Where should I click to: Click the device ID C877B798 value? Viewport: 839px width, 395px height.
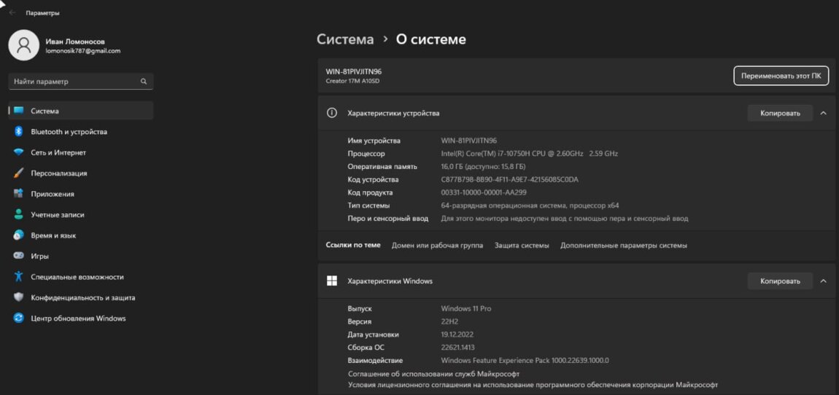click(509, 179)
